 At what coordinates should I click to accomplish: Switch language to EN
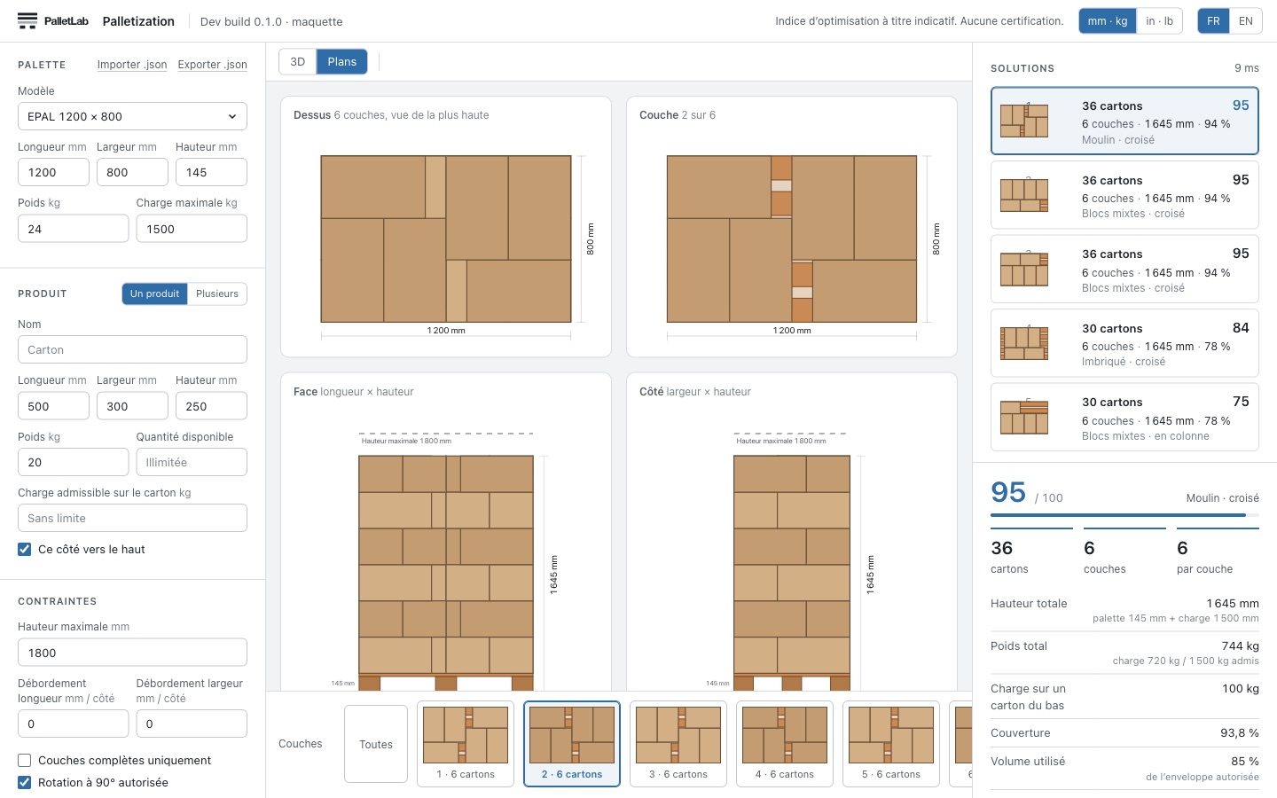[1246, 21]
